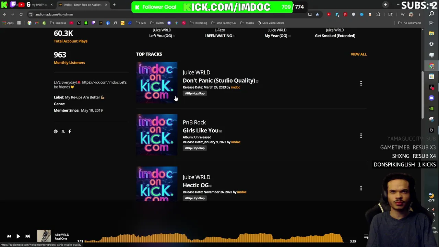Open the Apps shortcut in bookmarks bar

(x=8, y=23)
